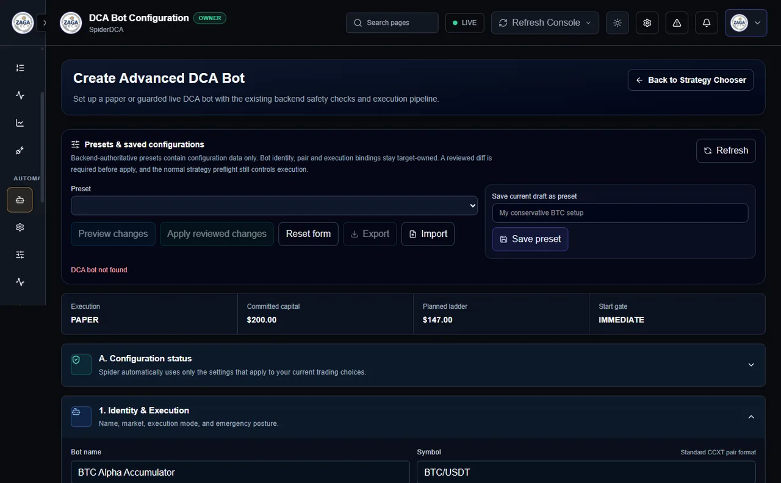Open the notifications bell icon

point(707,23)
